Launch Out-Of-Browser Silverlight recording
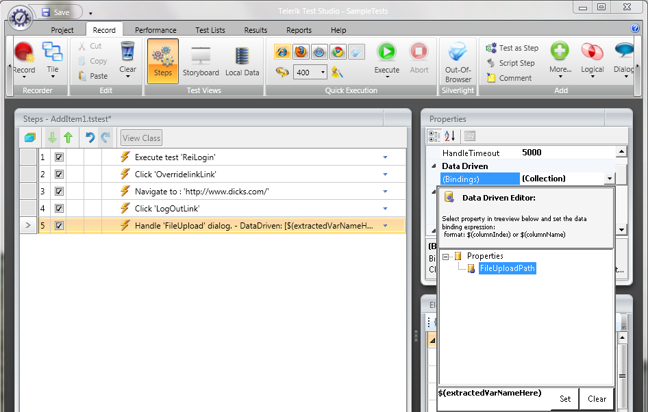Image resolution: width=648 pixels, height=412 pixels. click(458, 62)
